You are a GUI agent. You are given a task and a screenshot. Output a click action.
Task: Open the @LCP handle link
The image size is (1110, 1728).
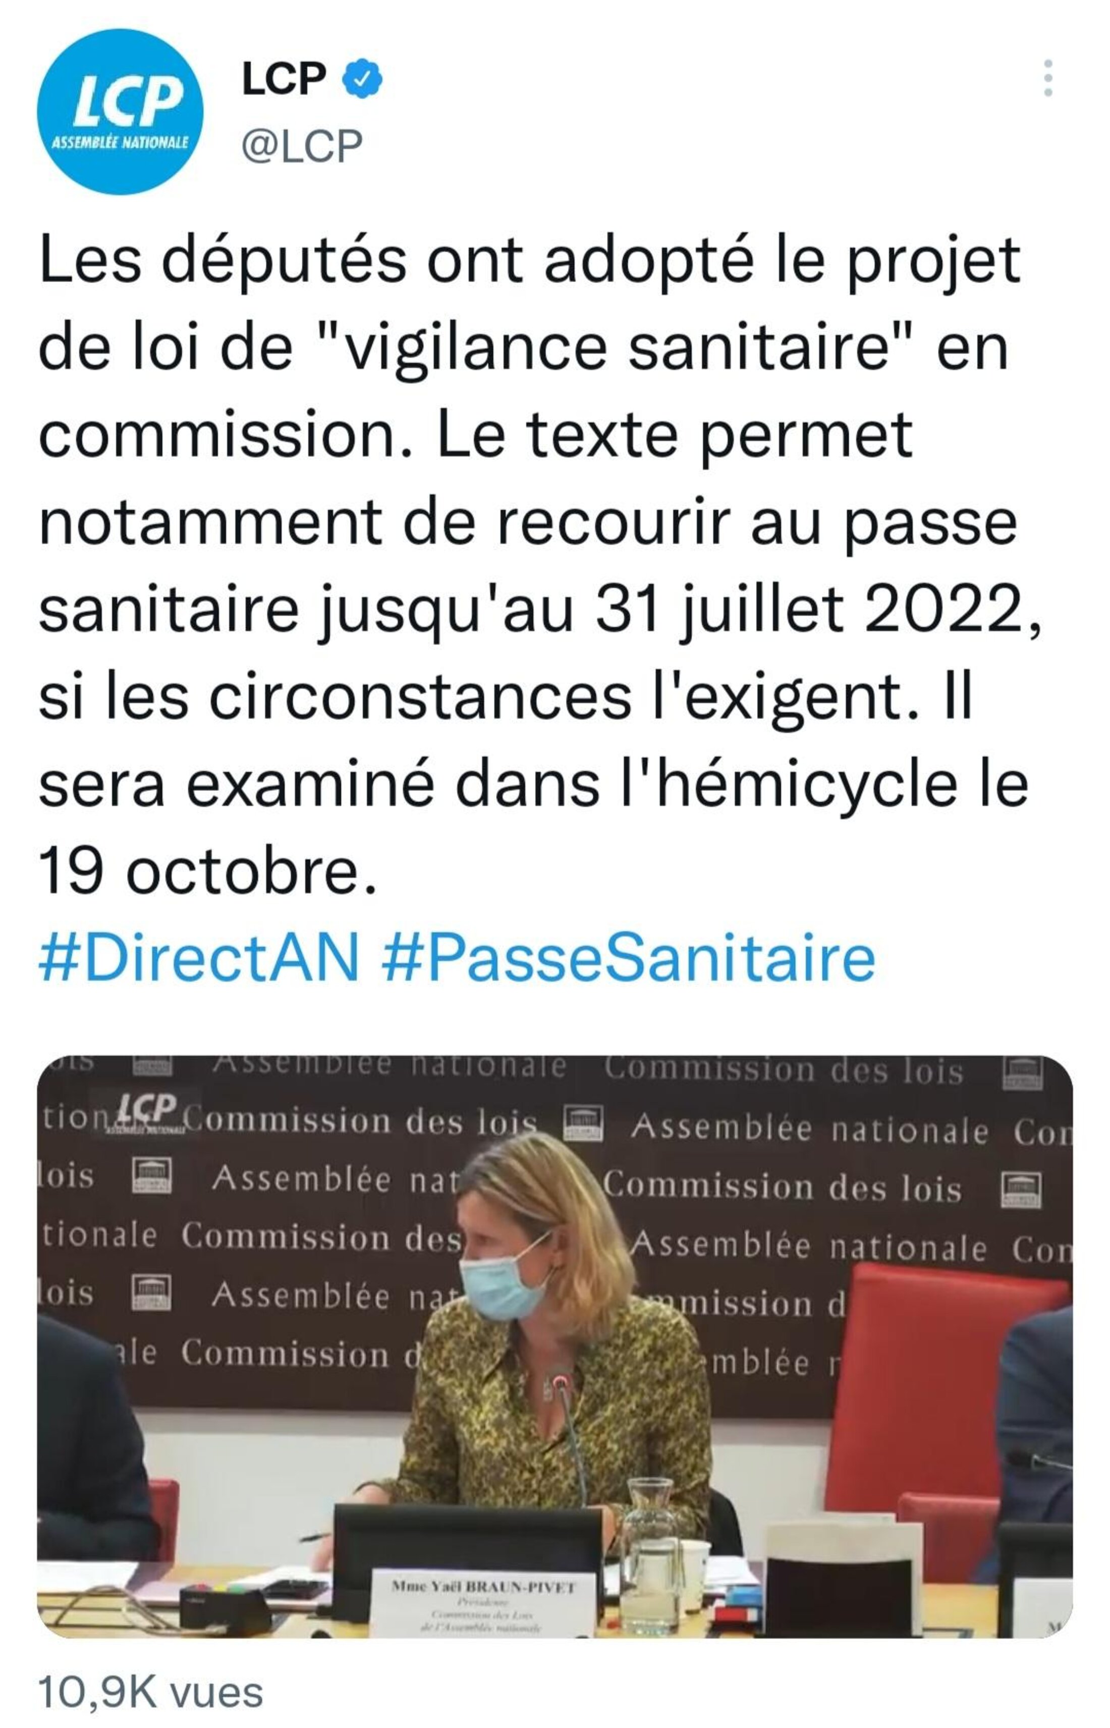(302, 146)
